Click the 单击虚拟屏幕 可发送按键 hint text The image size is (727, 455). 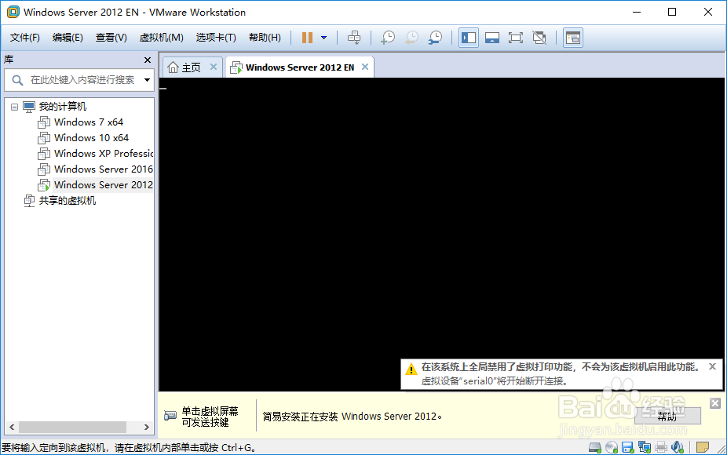pyautogui.click(x=210, y=417)
